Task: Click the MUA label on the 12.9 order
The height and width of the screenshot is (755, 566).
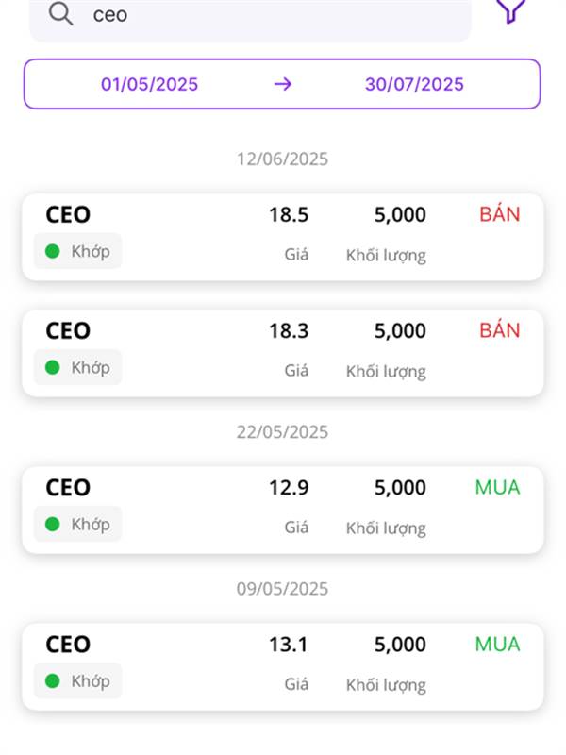Action: point(497,487)
